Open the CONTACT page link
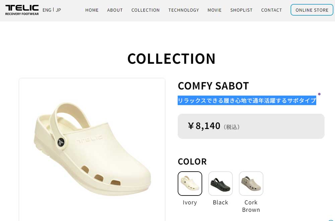 [x=271, y=10]
